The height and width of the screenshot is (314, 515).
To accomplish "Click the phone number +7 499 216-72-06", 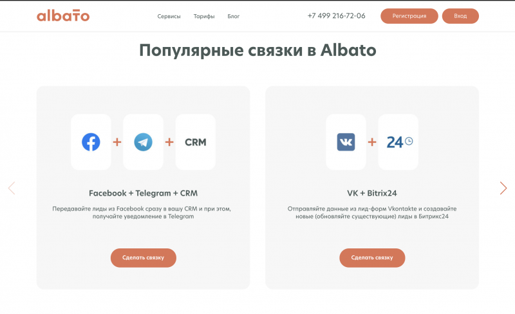I will (336, 16).
